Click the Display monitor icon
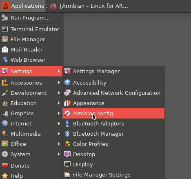Viewport: 191px width, 179px height. [x=67, y=164]
